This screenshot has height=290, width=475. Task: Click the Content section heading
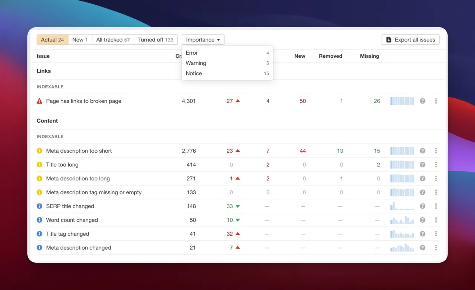coord(47,121)
